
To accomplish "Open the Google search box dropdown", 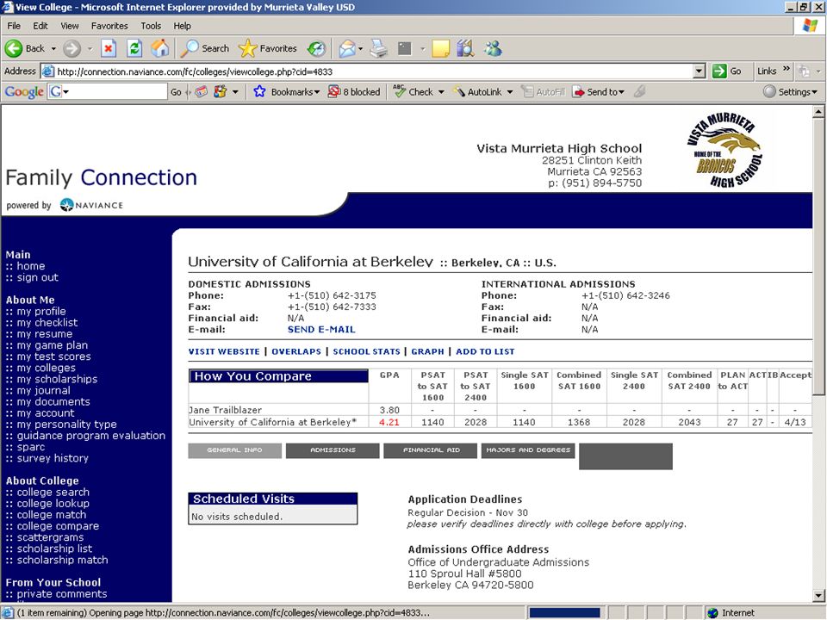I will point(66,92).
